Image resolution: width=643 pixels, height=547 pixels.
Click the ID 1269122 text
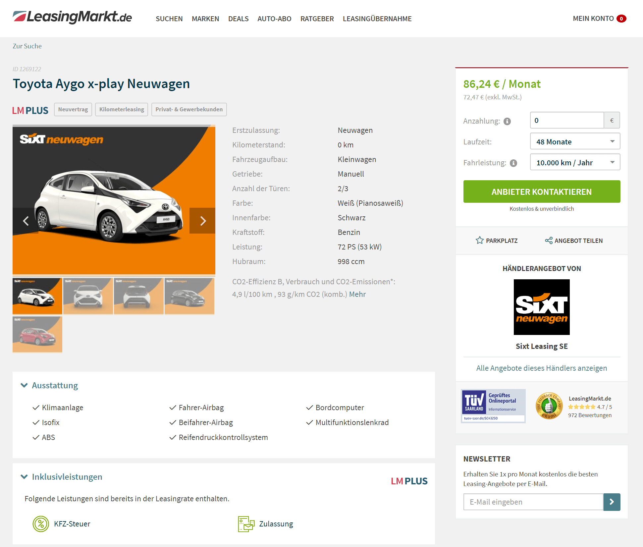(27, 69)
